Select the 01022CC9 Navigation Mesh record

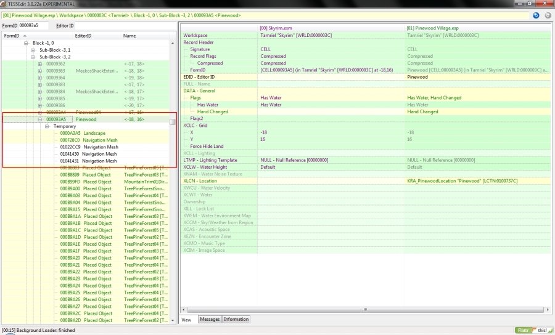click(x=89, y=147)
